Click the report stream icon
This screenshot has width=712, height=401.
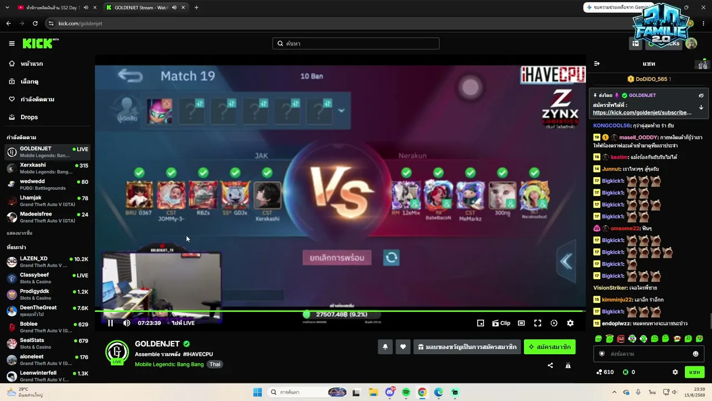pyautogui.click(x=568, y=365)
